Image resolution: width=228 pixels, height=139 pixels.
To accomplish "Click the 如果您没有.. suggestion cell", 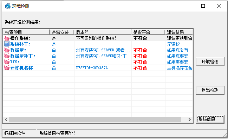I will click(x=179, y=50).
